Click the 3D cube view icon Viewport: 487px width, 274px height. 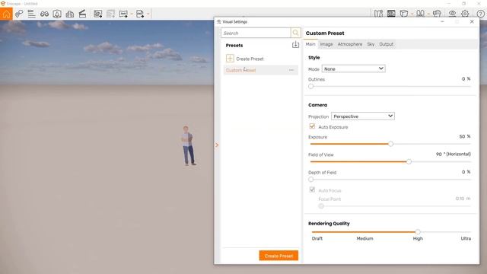pos(404,14)
